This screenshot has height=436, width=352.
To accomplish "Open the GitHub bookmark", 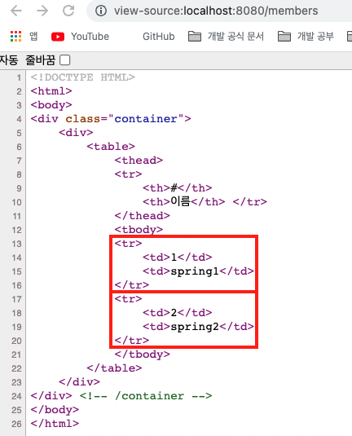I will click(159, 37).
